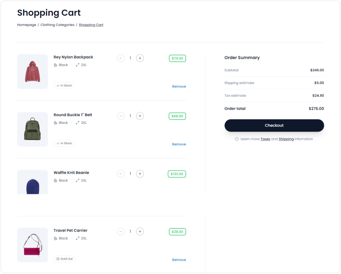This screenshot has width=341, height=274.
Task: Increase quantity of Rey Nylon Backpack
Action: pos(140,58)
